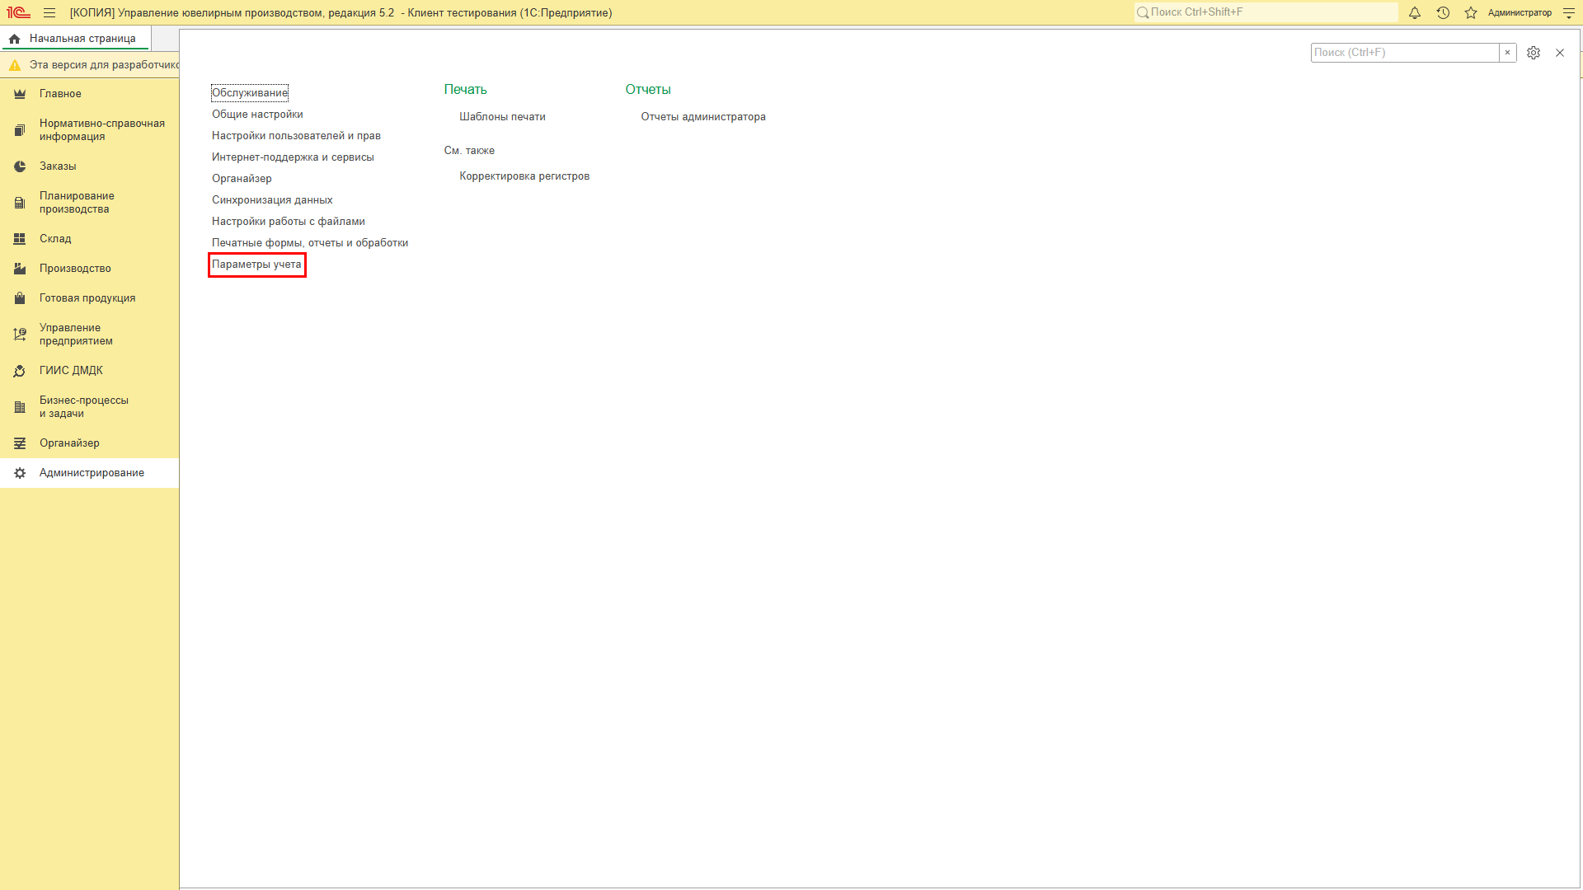Click the ГИИС ДМДК icon
1583x890 pixels.
(20, 371)
